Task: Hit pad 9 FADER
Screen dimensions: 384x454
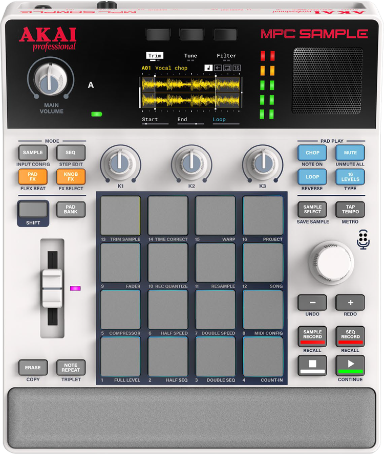Action: tap(120, 263)
